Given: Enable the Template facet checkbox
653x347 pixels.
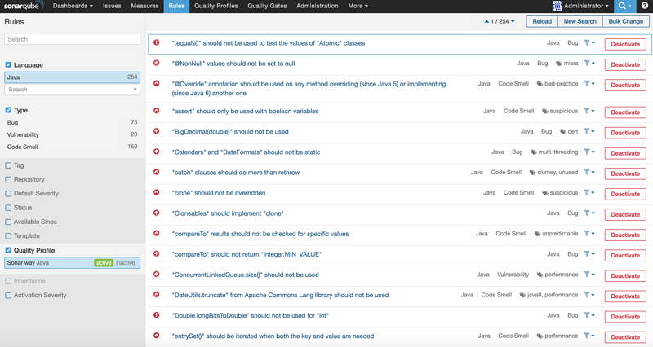Looking at the screenshot, I should (x=8, y=236).
